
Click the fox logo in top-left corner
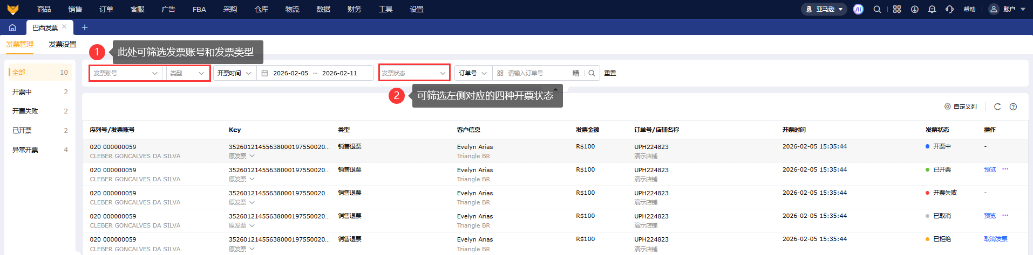[13, 9]
